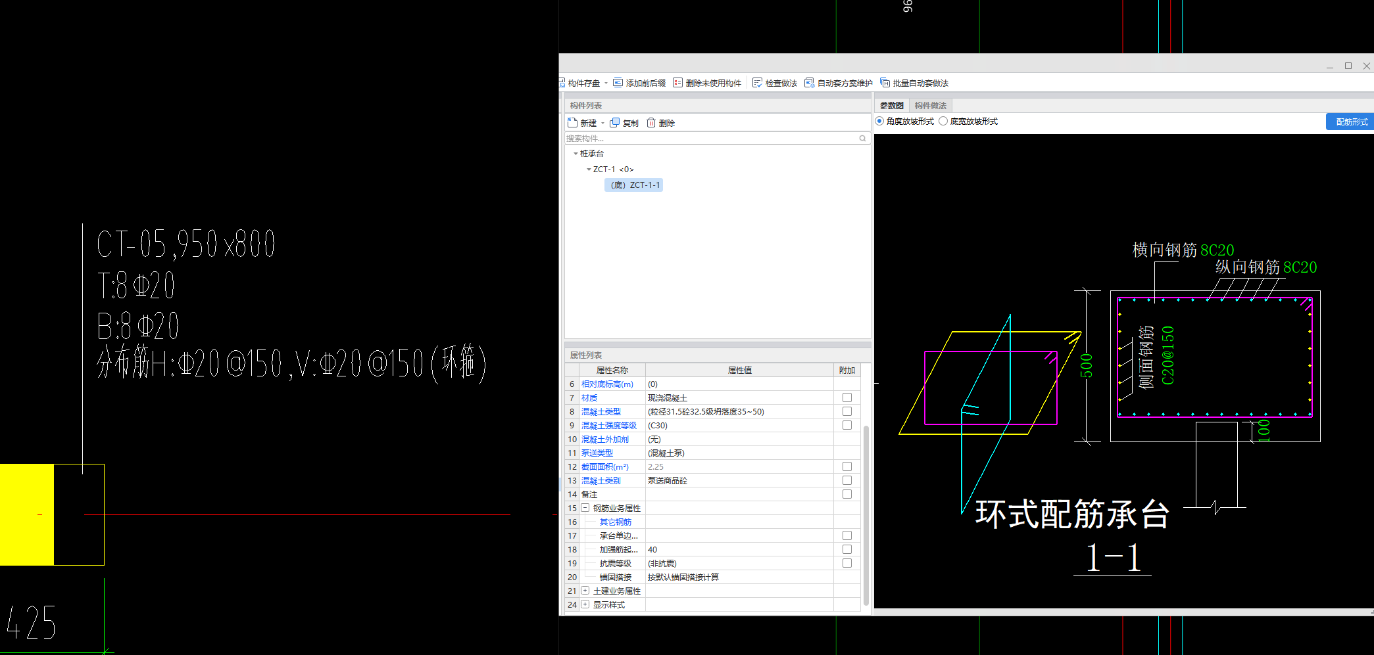Image resolution: width=1374 pixels, height=655 pixels.
Task: Tick the 附加 checkbox for 截面面积
Action: [x=847, y=466]
